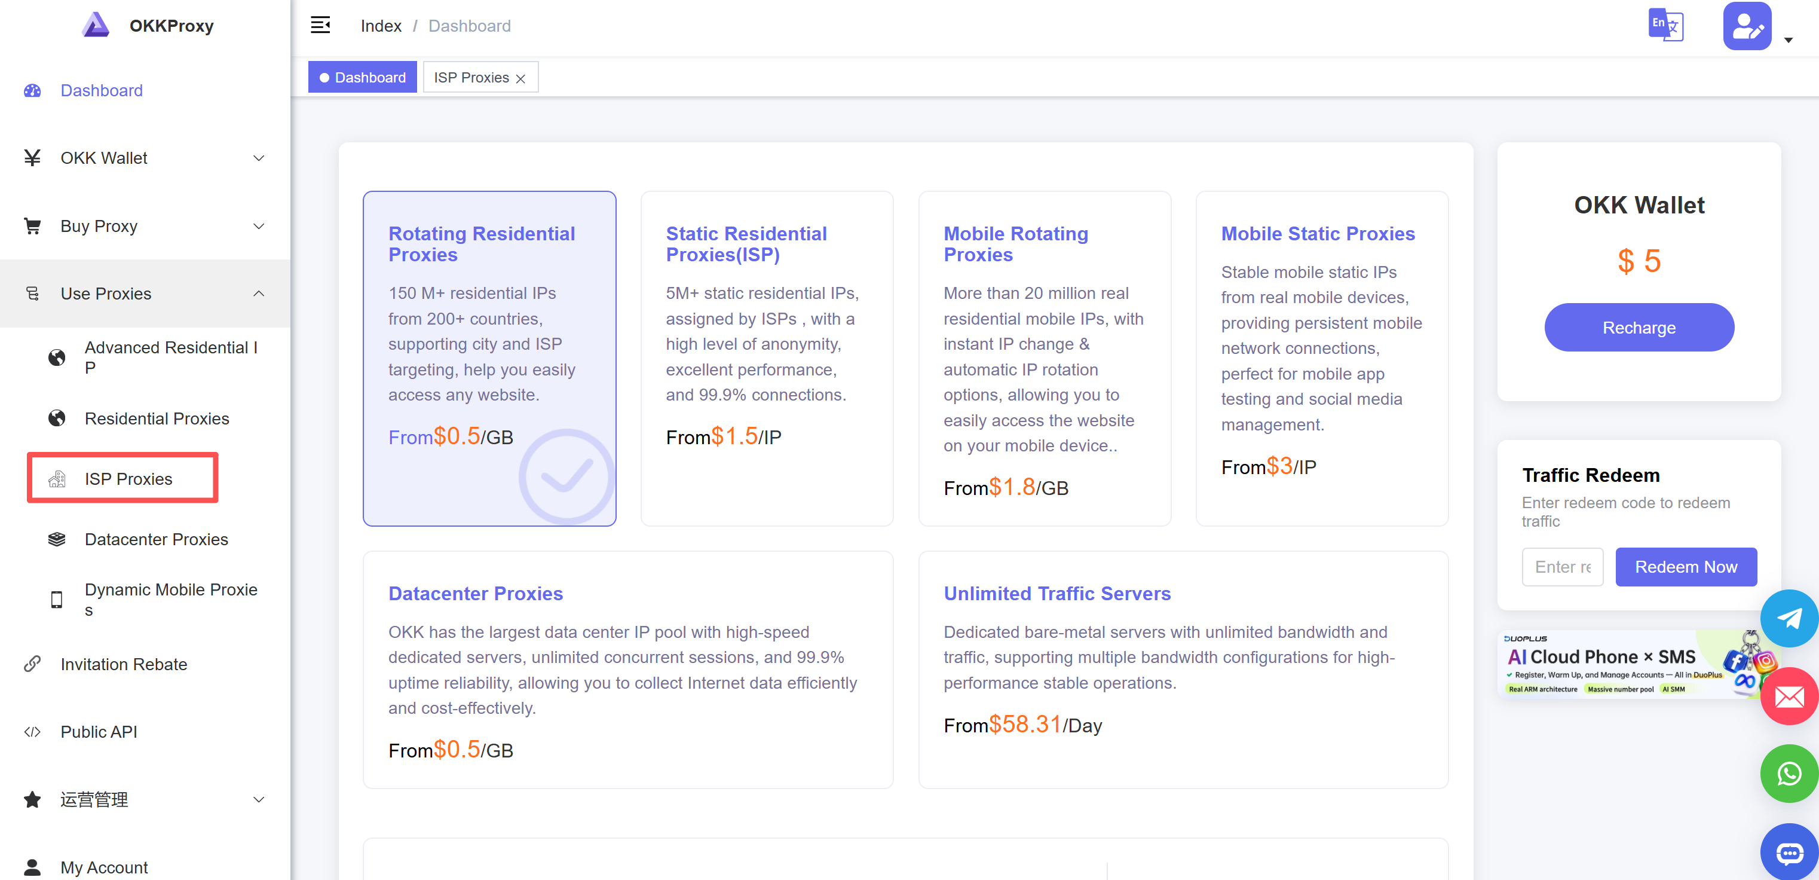This screenshot has height=880, width=1819.
Task: Expand the OKK Wallet sidebar chevron
Action: point(259,157)
